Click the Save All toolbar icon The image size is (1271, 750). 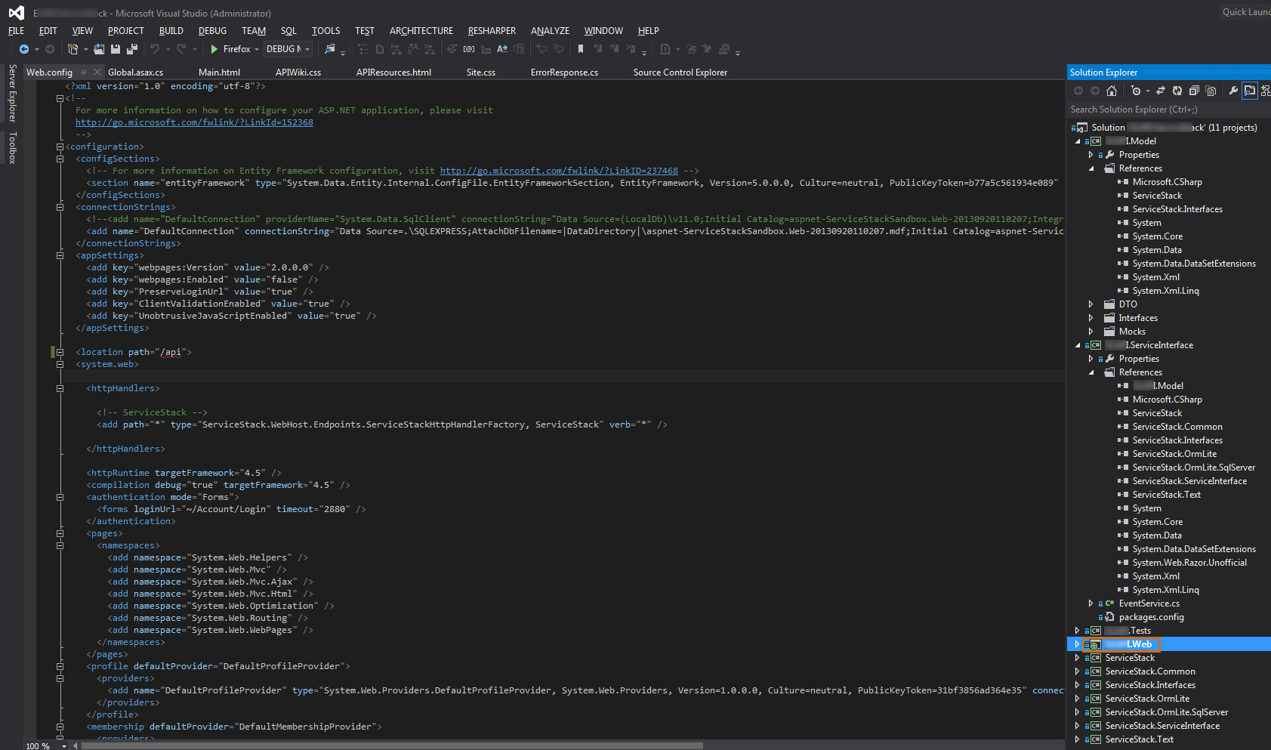click(x=131, y=49)
